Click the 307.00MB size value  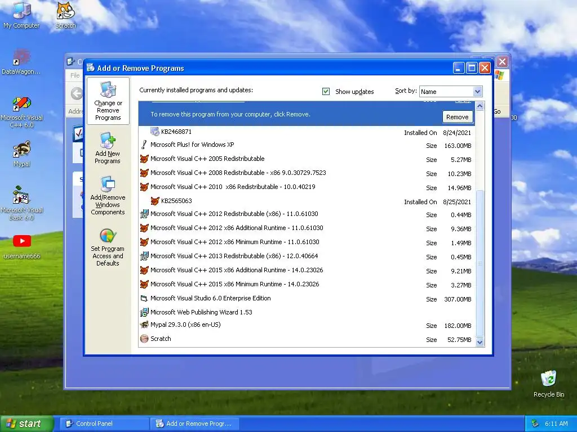pos(458,299)
